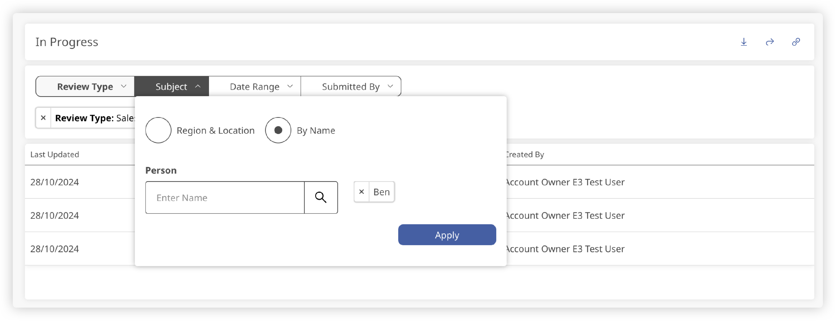Remove the Review Type filter chip
Viewport: 836px width, 321px height.
click(x=43, y=118)
